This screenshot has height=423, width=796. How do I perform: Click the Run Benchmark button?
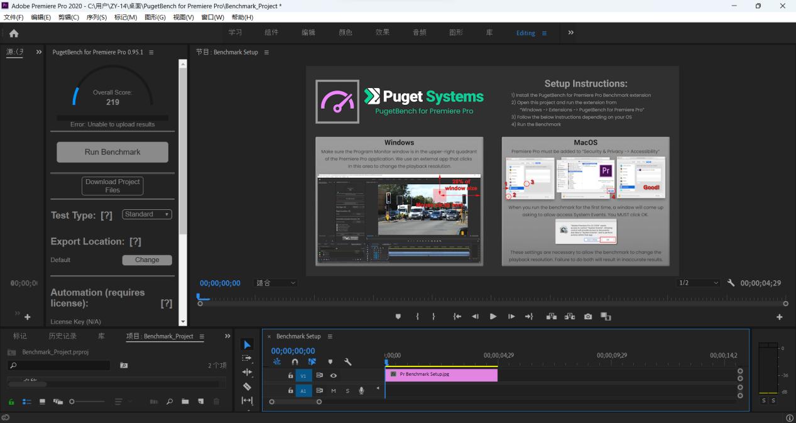point(112,152)
